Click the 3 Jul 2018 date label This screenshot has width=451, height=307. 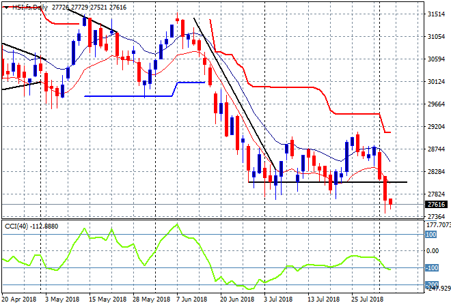(x=278, y=299)
